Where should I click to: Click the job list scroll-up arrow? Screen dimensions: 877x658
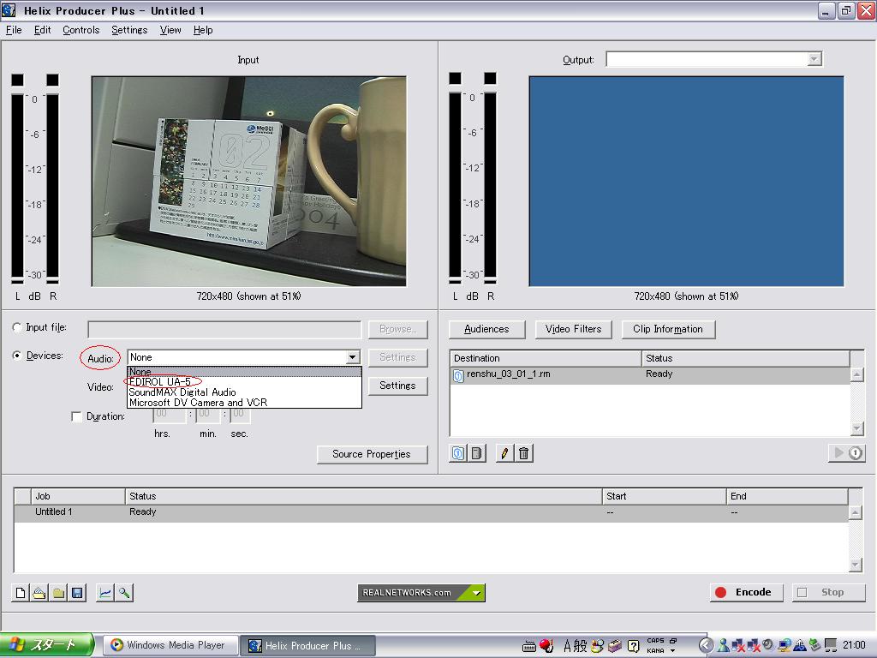855,512
